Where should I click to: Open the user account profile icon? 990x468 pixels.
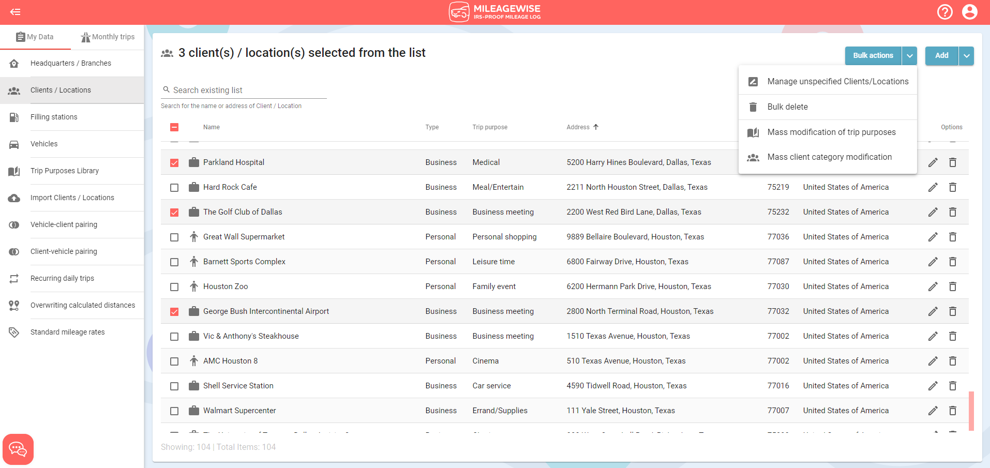(x=969, y=12)
